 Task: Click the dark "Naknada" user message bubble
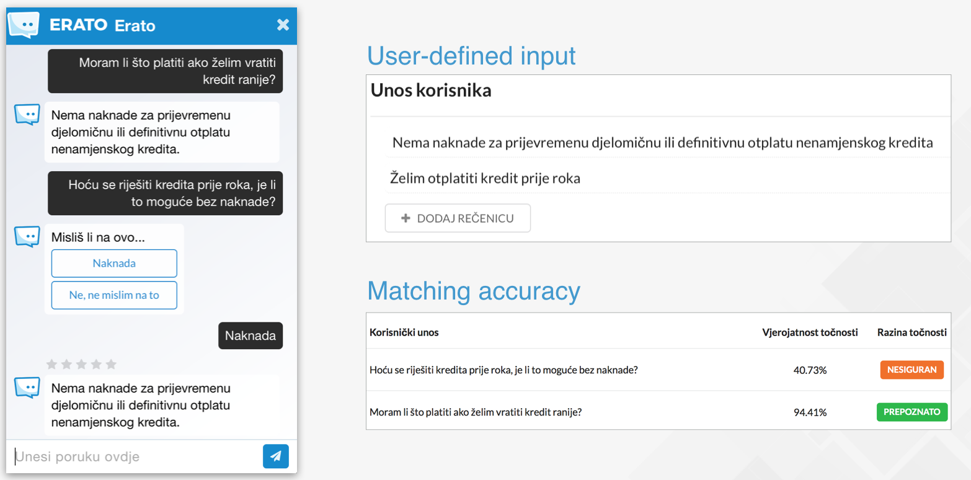click(x=251, y=336)
